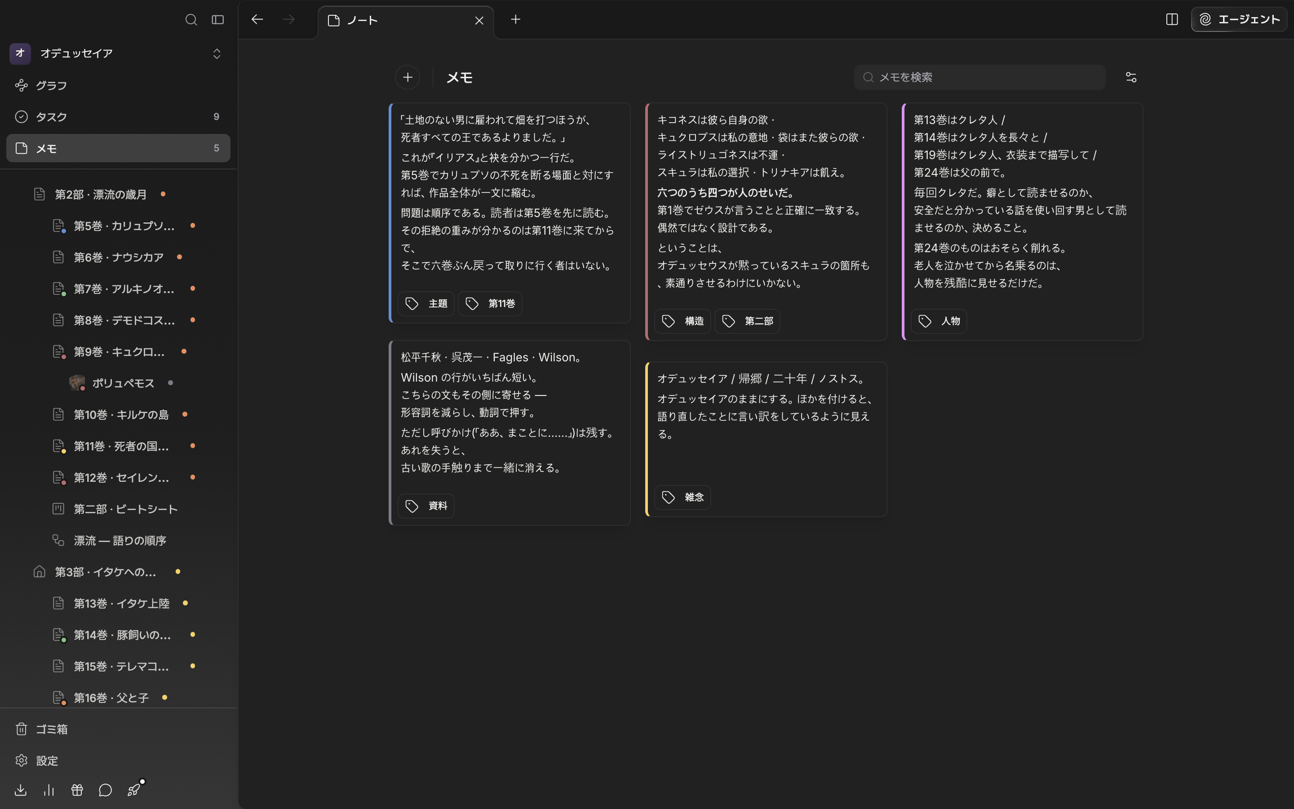The width and height of the screenshot is (1294, 809).
Task: Open the rocket updates icon
Action: pyautogui.click(x=134, y=790)
